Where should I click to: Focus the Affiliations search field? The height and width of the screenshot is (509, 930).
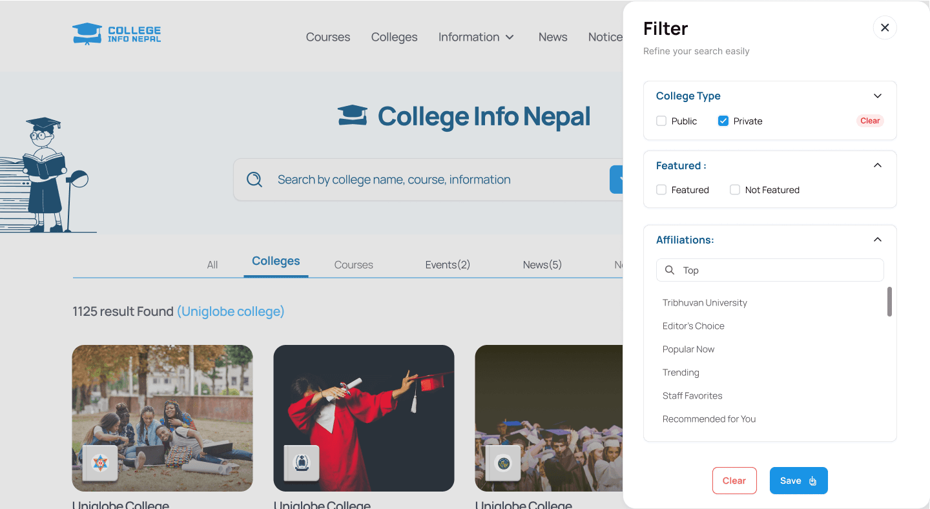[x=770, y=270]
